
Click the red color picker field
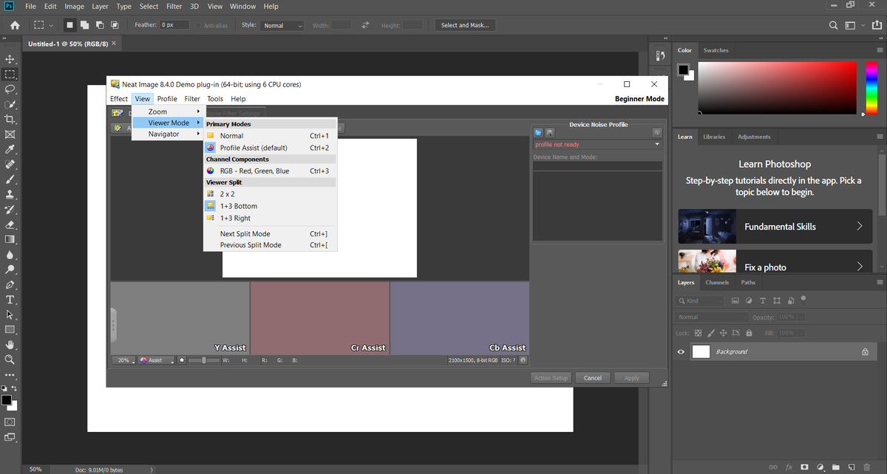[778, 89]
